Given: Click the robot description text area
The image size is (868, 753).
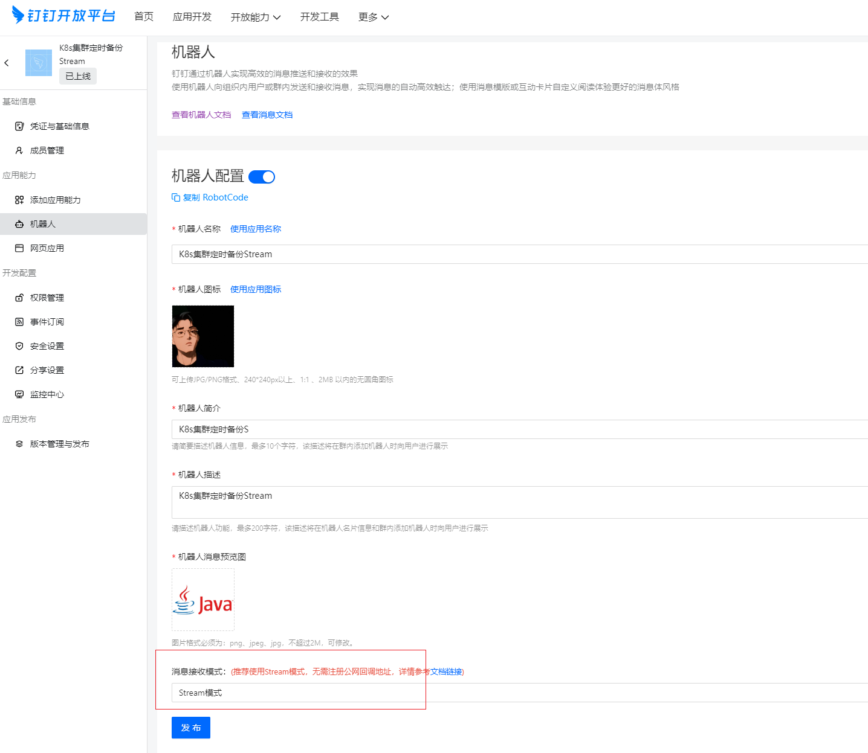Looking at the screenshot, I should (x=520, y=502).
